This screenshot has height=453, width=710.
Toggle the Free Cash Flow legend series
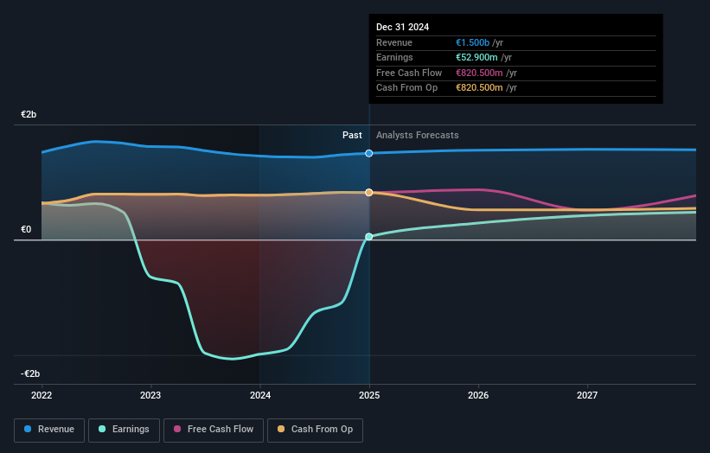point(214,430)
